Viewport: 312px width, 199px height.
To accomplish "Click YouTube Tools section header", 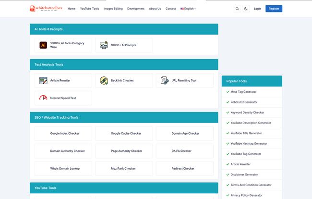I will pos(124,188).
